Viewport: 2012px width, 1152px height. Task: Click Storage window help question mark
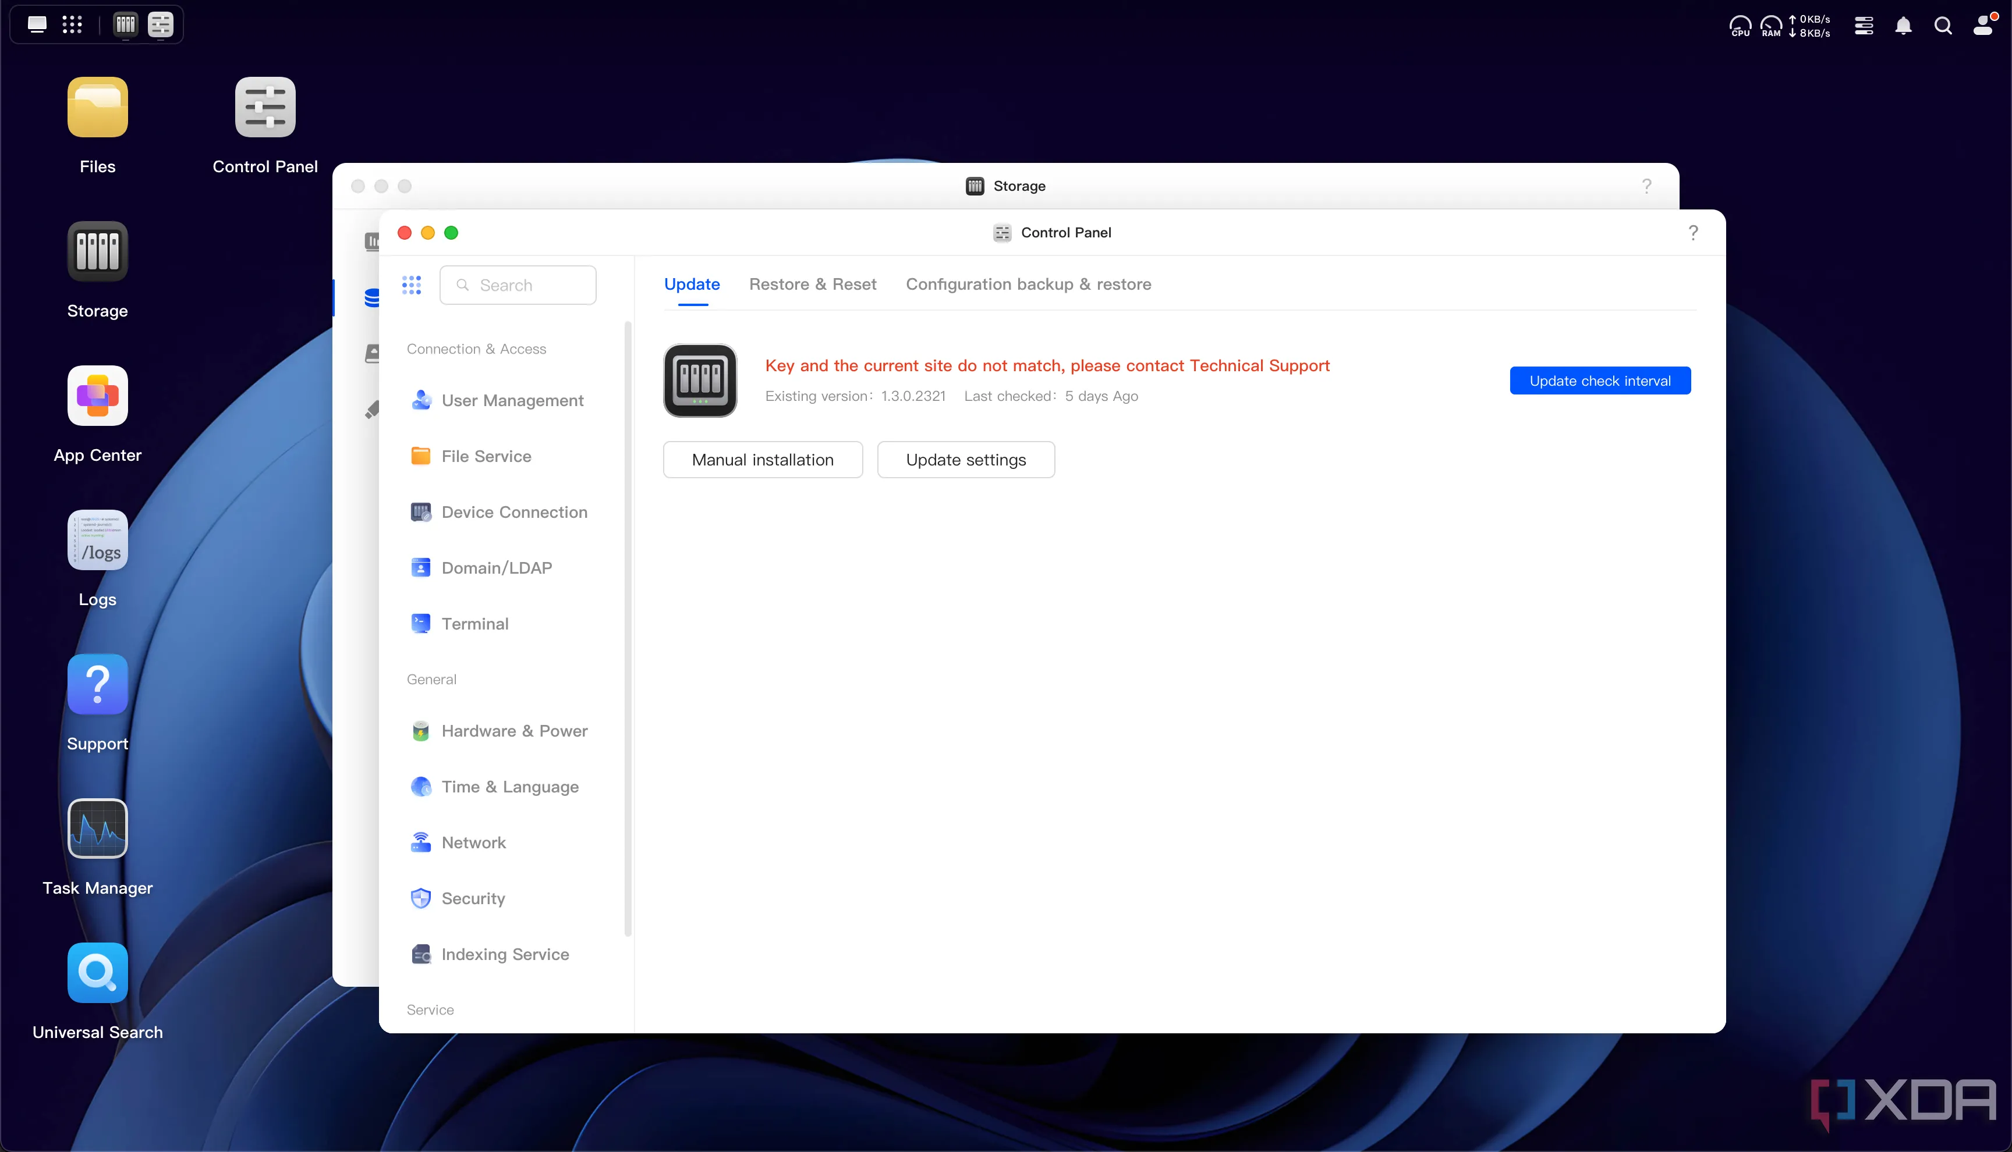click(x=1646, y=186)
